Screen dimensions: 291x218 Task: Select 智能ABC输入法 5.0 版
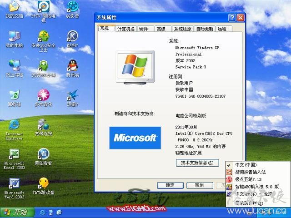258,187
